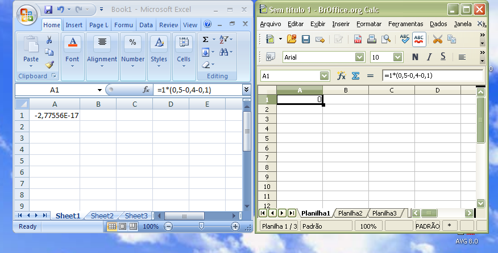
Task: Click the Open folder icon in Calc toolbar
Action: (x=292, y=39)
